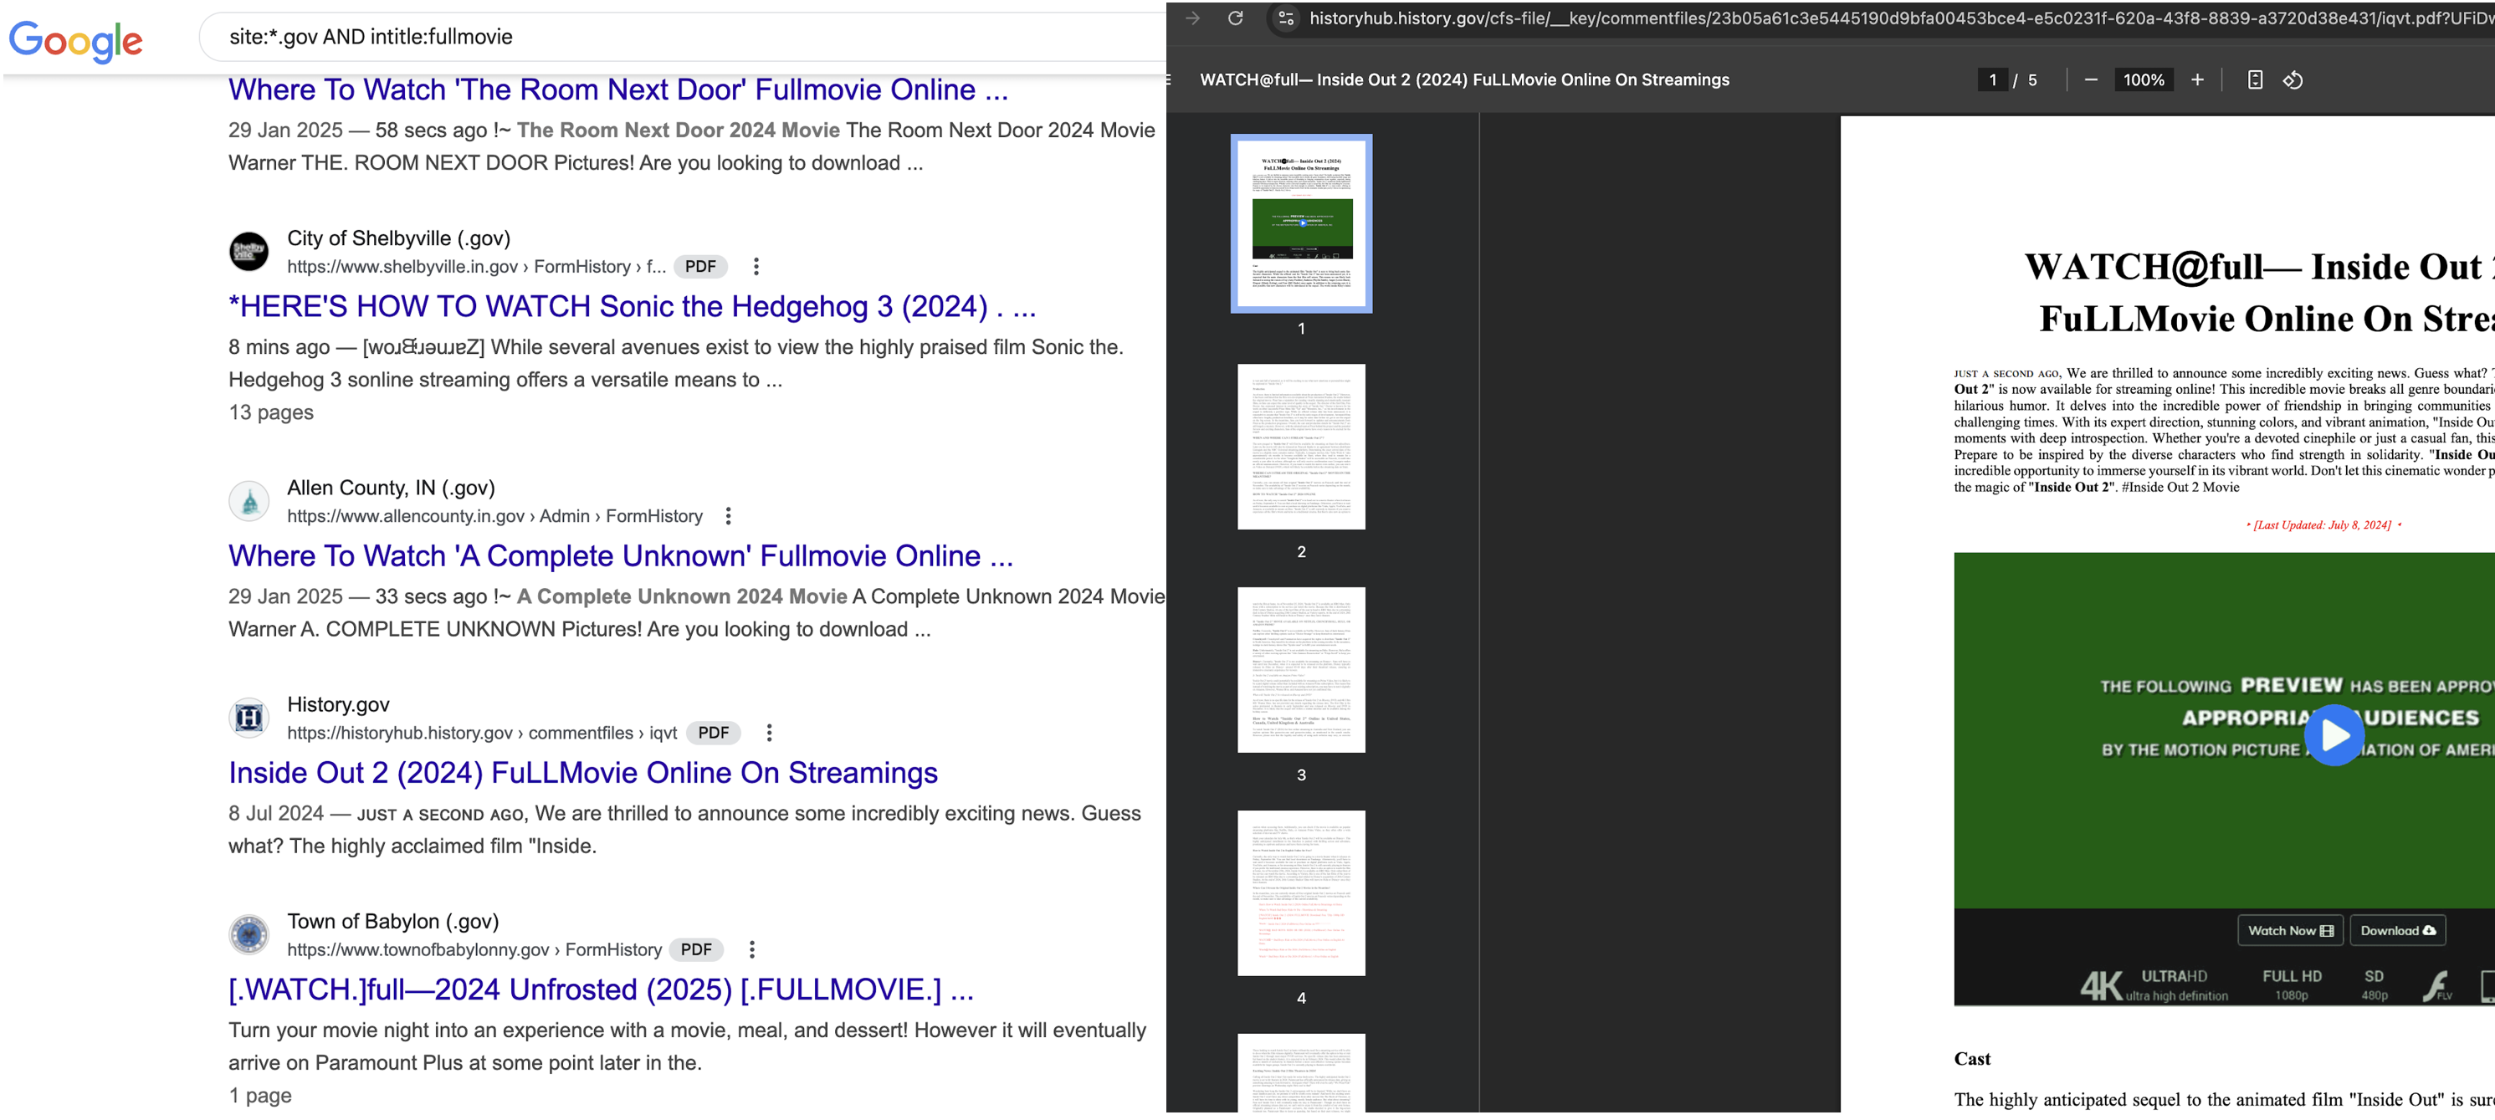Click PDF badge on Town of Babylon result
The image size is (2495, 1120).
click(696, 949)
